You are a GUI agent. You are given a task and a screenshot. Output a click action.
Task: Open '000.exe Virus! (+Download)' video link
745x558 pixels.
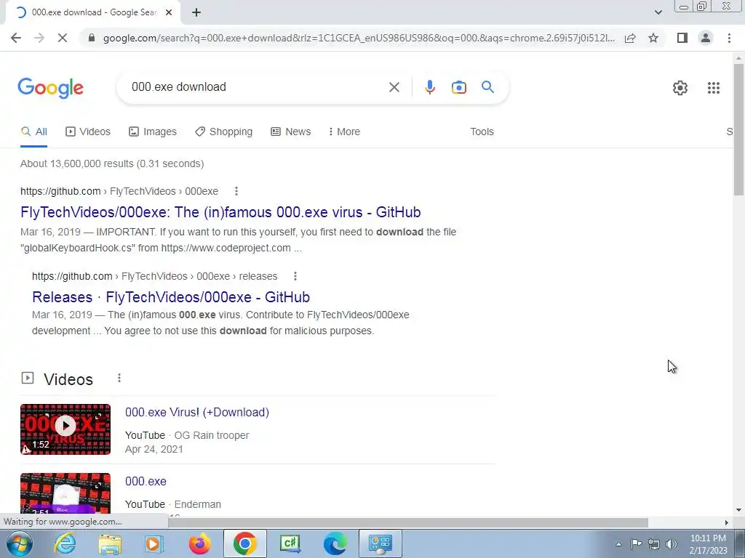click(197, 413)
